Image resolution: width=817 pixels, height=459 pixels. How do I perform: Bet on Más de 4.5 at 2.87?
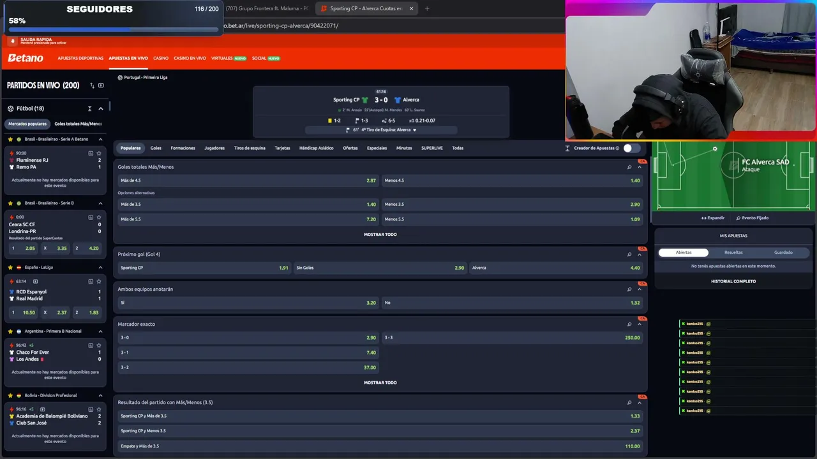click(x=248, y=180)
